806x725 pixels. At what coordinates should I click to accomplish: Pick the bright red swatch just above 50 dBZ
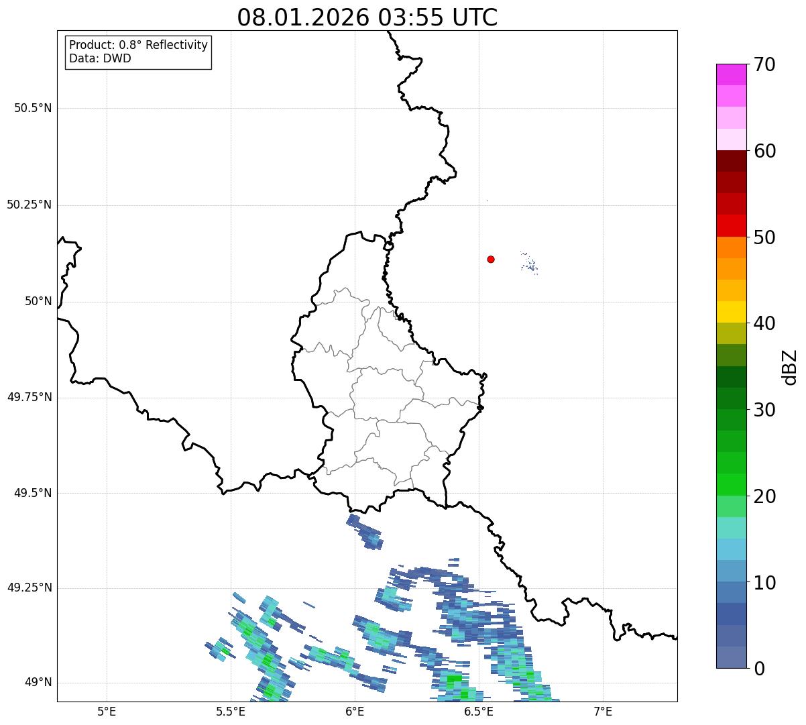731,226
